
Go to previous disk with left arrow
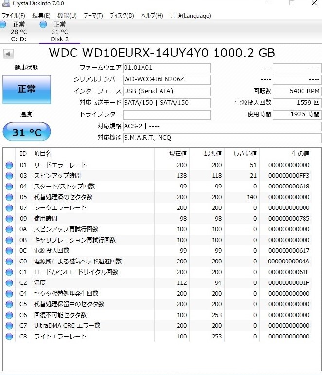[8, 54]
